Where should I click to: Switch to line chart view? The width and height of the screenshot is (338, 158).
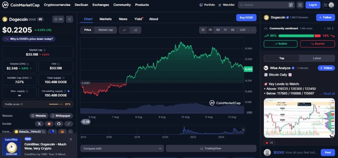124,30
